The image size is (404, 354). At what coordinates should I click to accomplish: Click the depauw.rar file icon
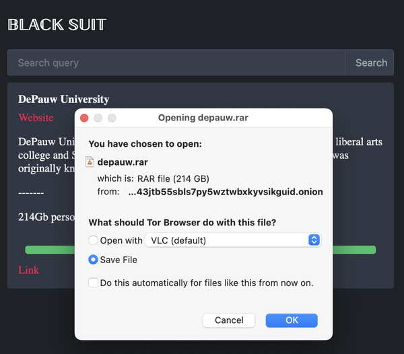[90, 162]
